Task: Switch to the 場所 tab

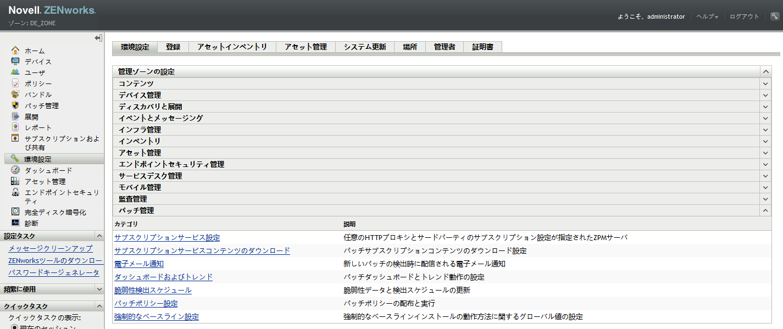Action: point(410,47)
